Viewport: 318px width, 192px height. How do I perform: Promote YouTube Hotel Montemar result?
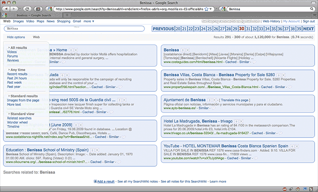click(292, 146)
